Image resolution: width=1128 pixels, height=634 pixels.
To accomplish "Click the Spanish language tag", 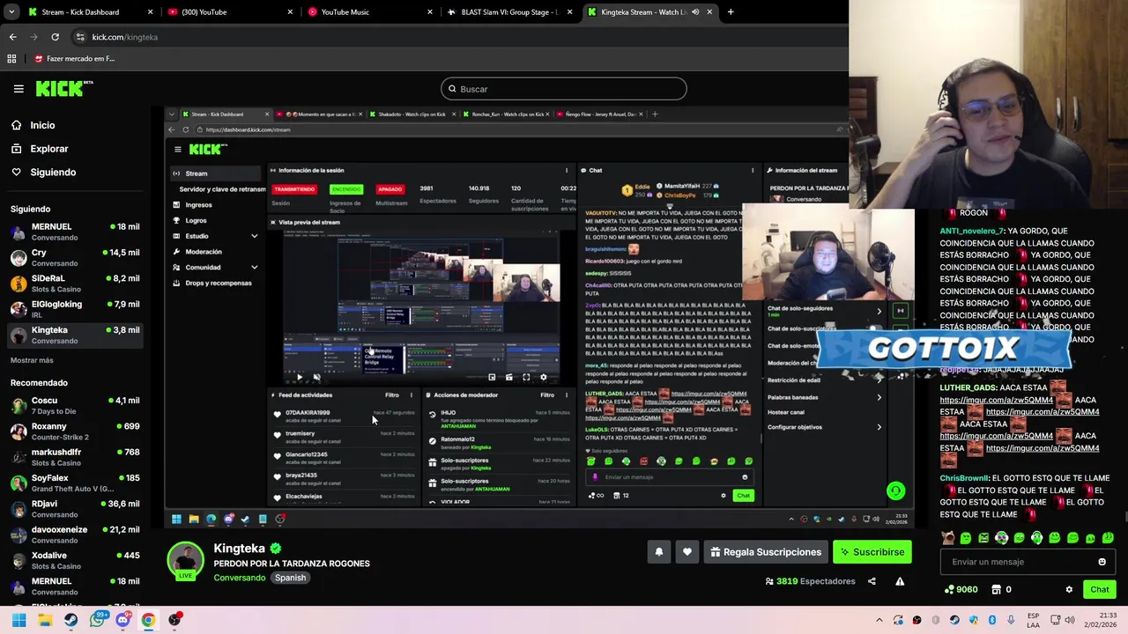I will 290,578.
